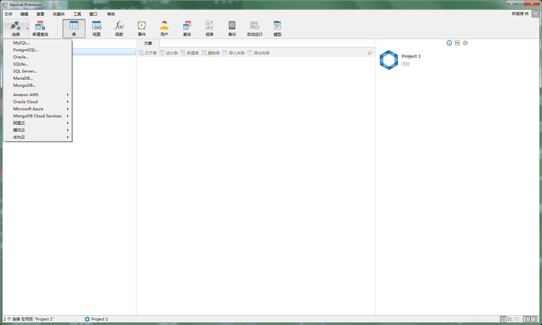Select the 表 tables toolbar button
Viewport: 542px width, 325px height.
pyautogui.click(x=74, y=28)
